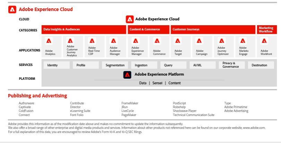Open the Adobe Primetime product link
The image size is (281, 143).
[236, 107]
